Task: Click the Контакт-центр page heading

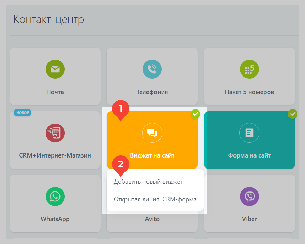Action: point(48,20)
